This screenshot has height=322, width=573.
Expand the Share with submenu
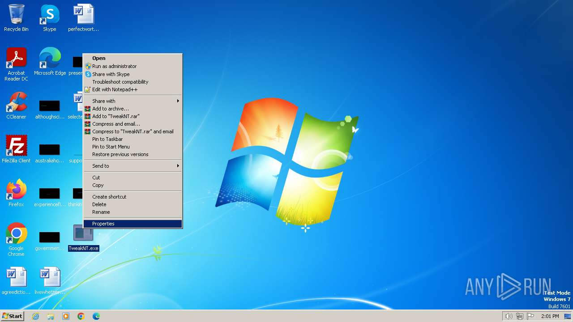[133, 101]
